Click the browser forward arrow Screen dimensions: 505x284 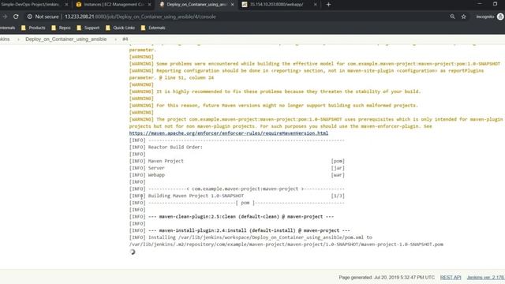(x=5, y=17)
